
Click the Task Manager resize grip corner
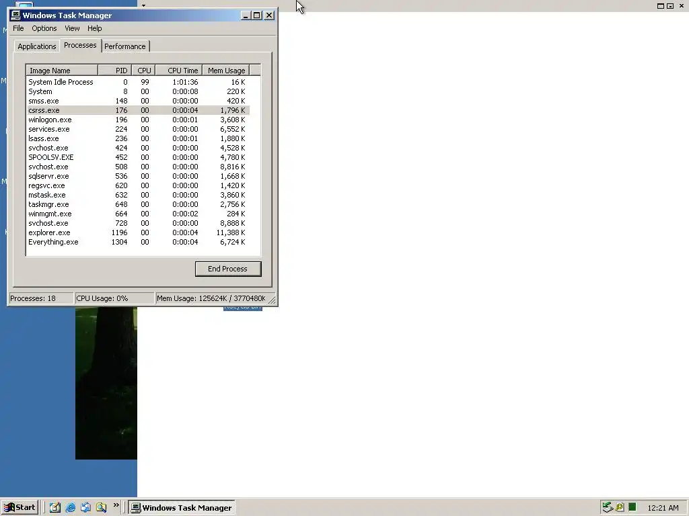tap(272, 300)
